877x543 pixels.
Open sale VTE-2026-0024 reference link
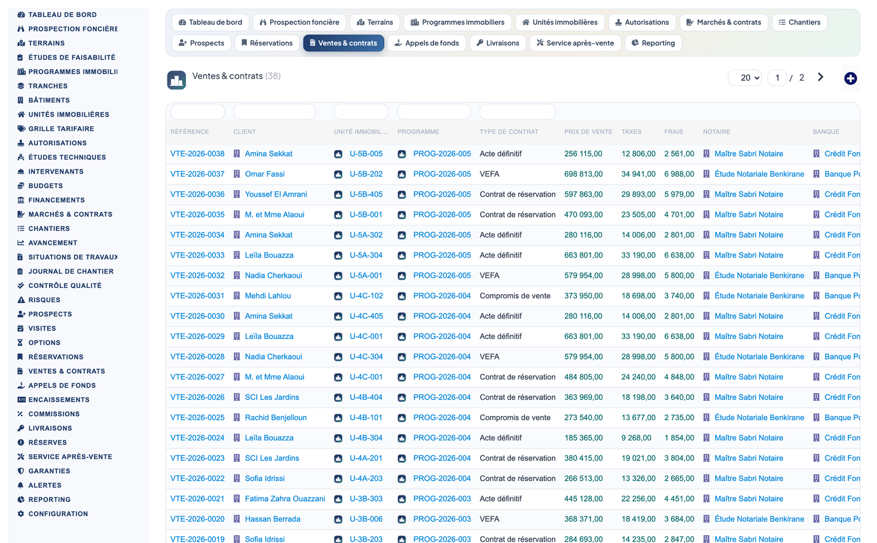point(197,438)
